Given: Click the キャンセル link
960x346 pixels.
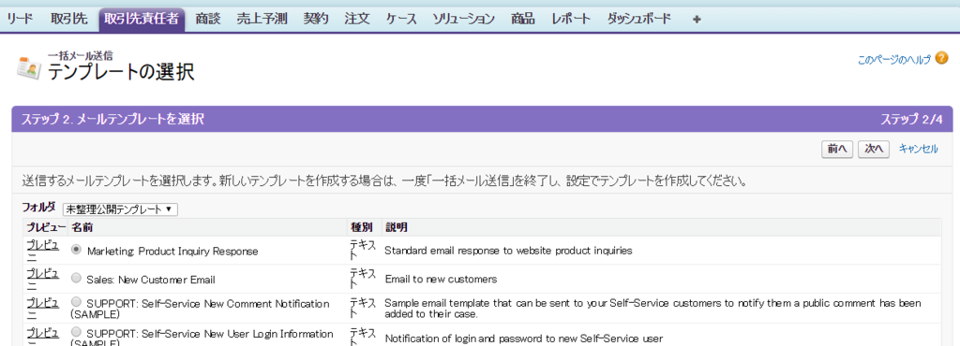Looking at the screenshot, I should [x=919, y=149].
